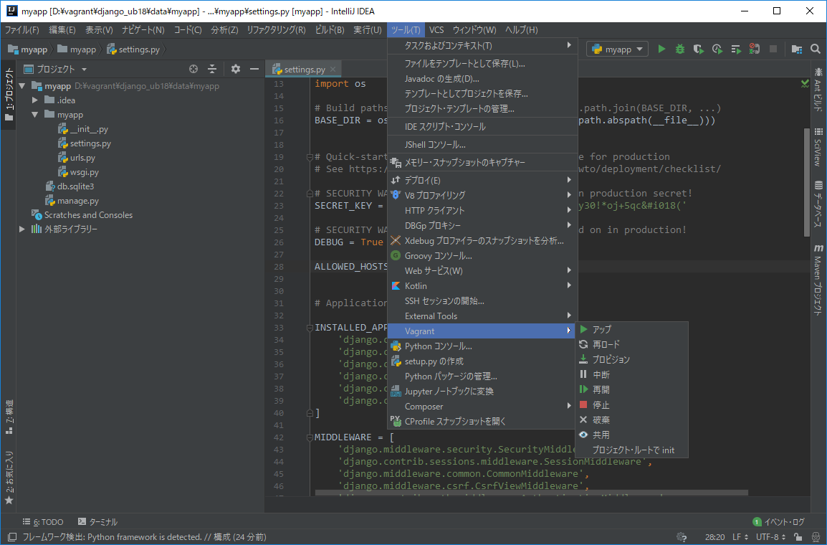The width and height of the screenshot is (827, 545).
Task: Click the locate target icon in project panel
Action: click(193, 69)
